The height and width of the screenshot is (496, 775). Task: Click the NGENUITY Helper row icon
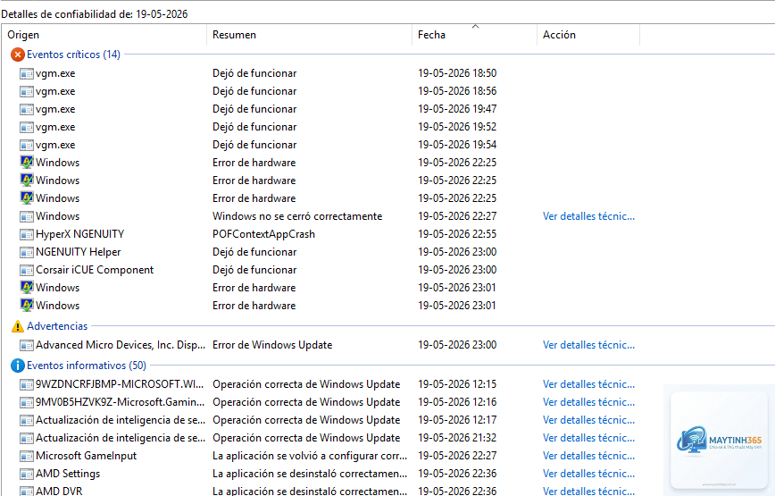[27, 252]
